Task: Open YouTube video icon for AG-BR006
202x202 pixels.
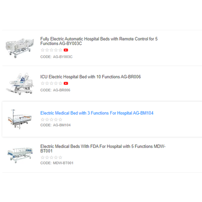Action: pyautogui.click(x=66, y=83)
